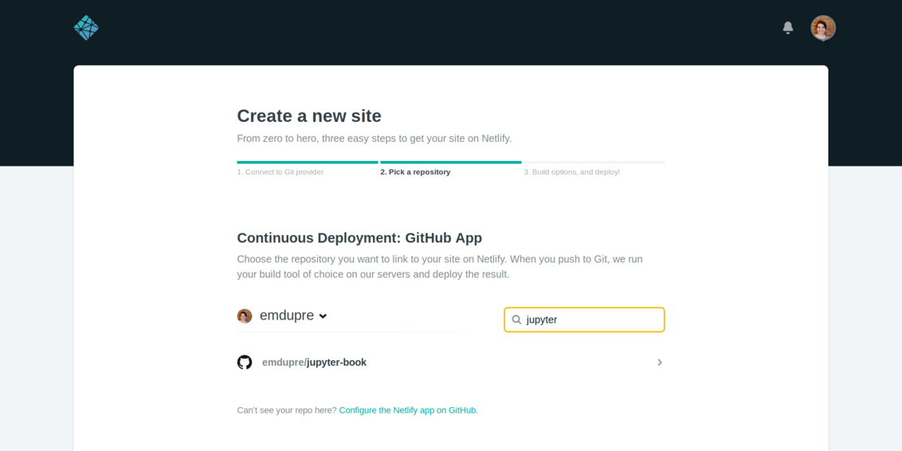Choose the emdupre/jupyter-book repository
The width and height of the screenshot is (902, 451).
tap(314, 363)
